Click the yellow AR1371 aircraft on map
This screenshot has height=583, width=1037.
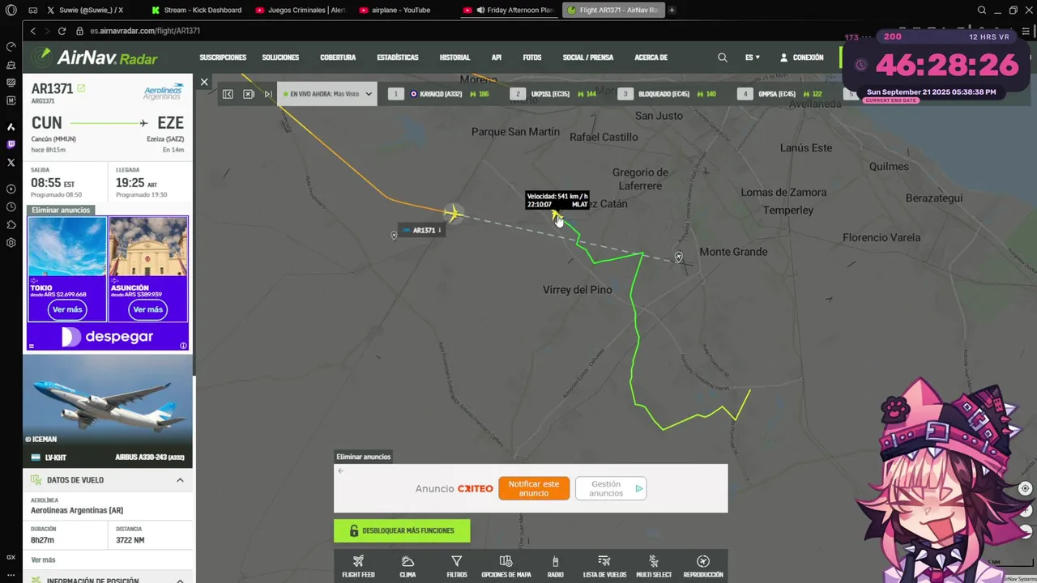click(x=453, y=213)
